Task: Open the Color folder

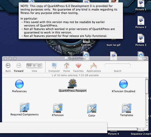Action: 92,108
